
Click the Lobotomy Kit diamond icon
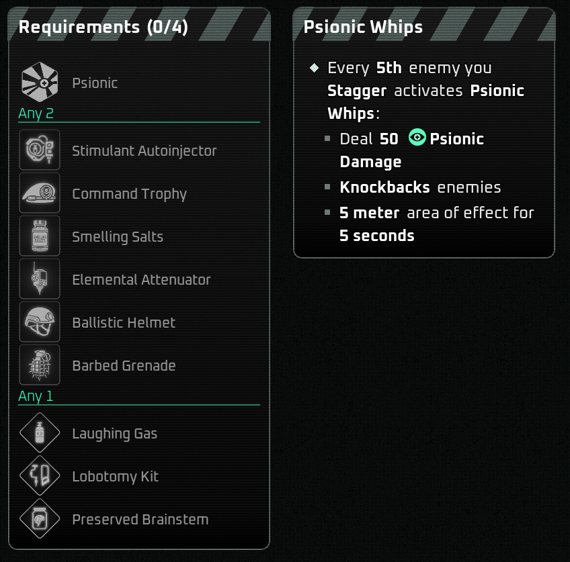(40, 476)
